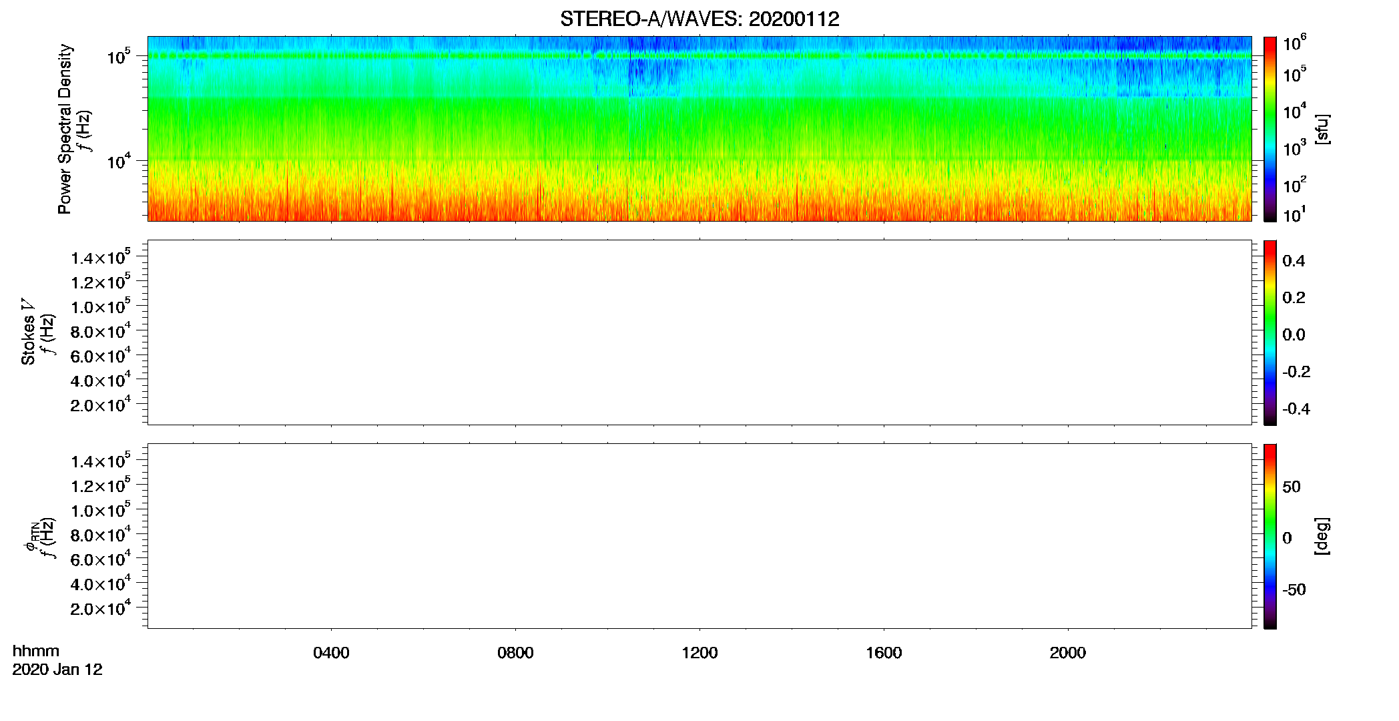Click the Stokes V axis label

29,332
